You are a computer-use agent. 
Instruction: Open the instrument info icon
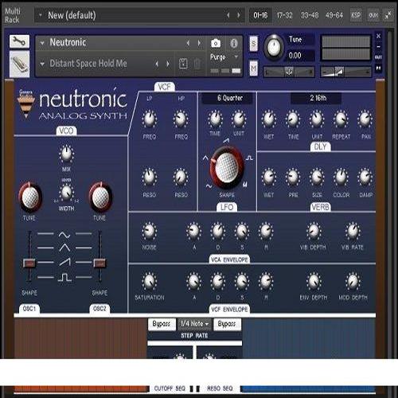234,43
